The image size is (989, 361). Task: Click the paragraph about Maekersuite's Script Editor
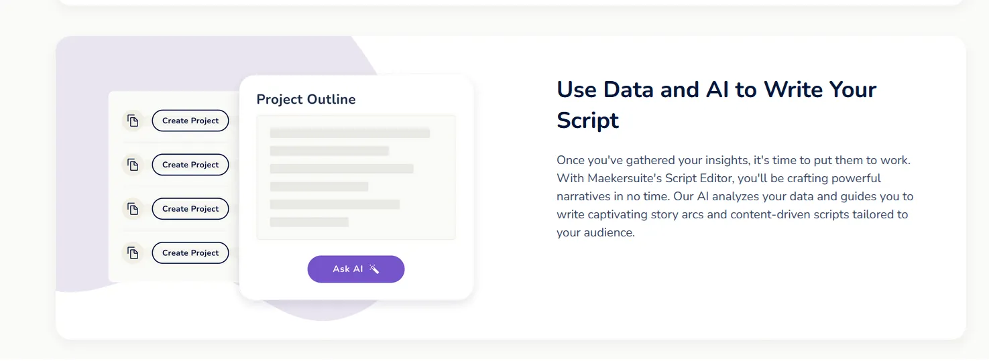[x=734, y=197]
